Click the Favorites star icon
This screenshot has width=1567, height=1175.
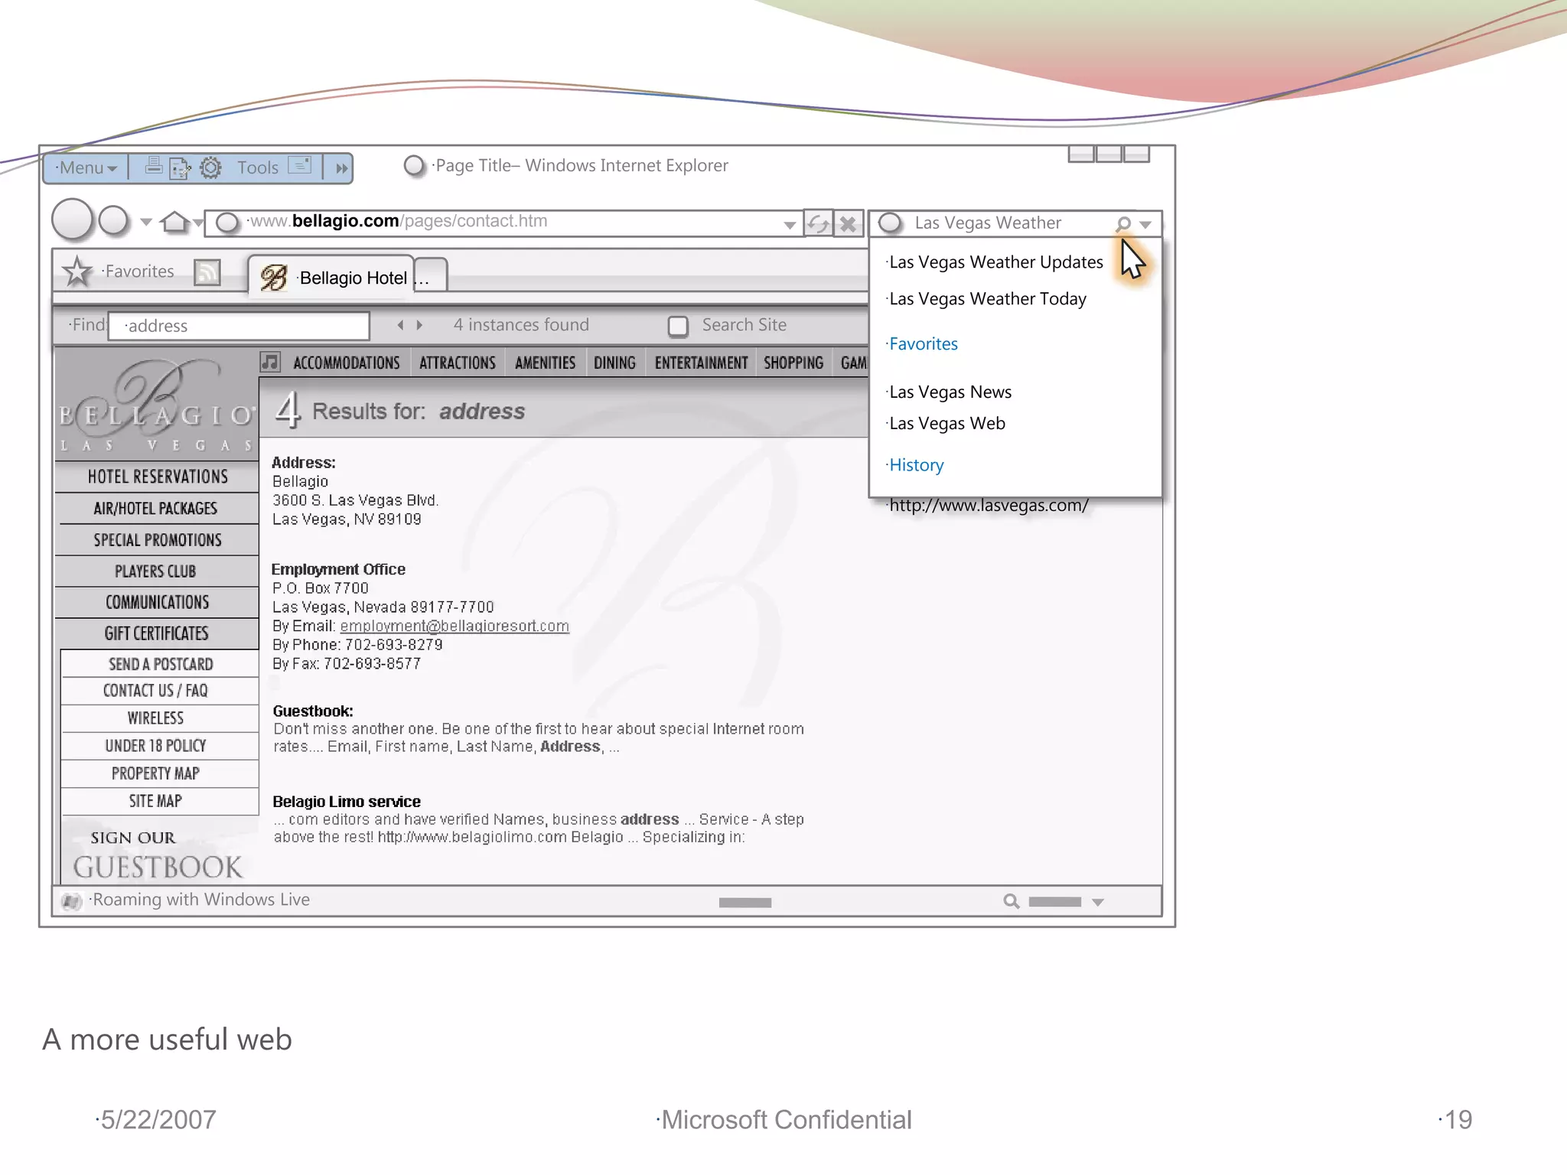(77, 272)
